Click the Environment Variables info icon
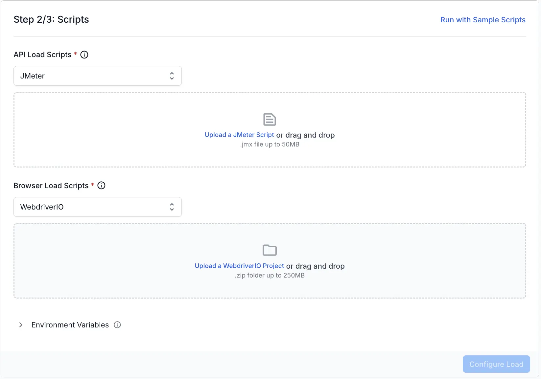 pos(117,325)
